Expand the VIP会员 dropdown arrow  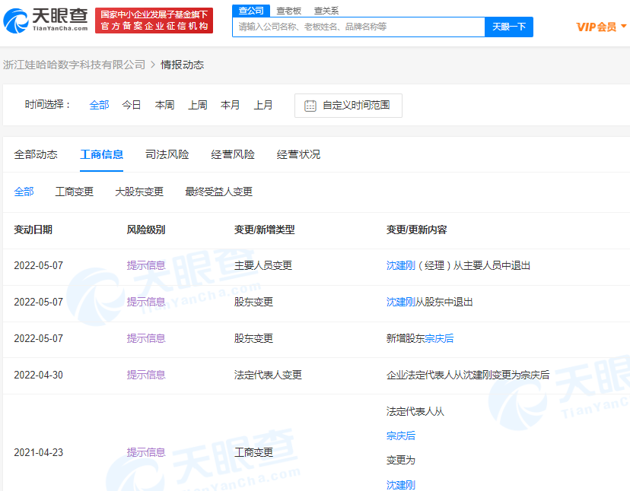(x=624, y=26)
